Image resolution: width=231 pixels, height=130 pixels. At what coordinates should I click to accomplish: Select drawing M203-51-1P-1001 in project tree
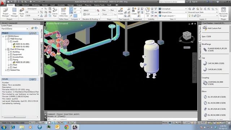pos(23,62)
